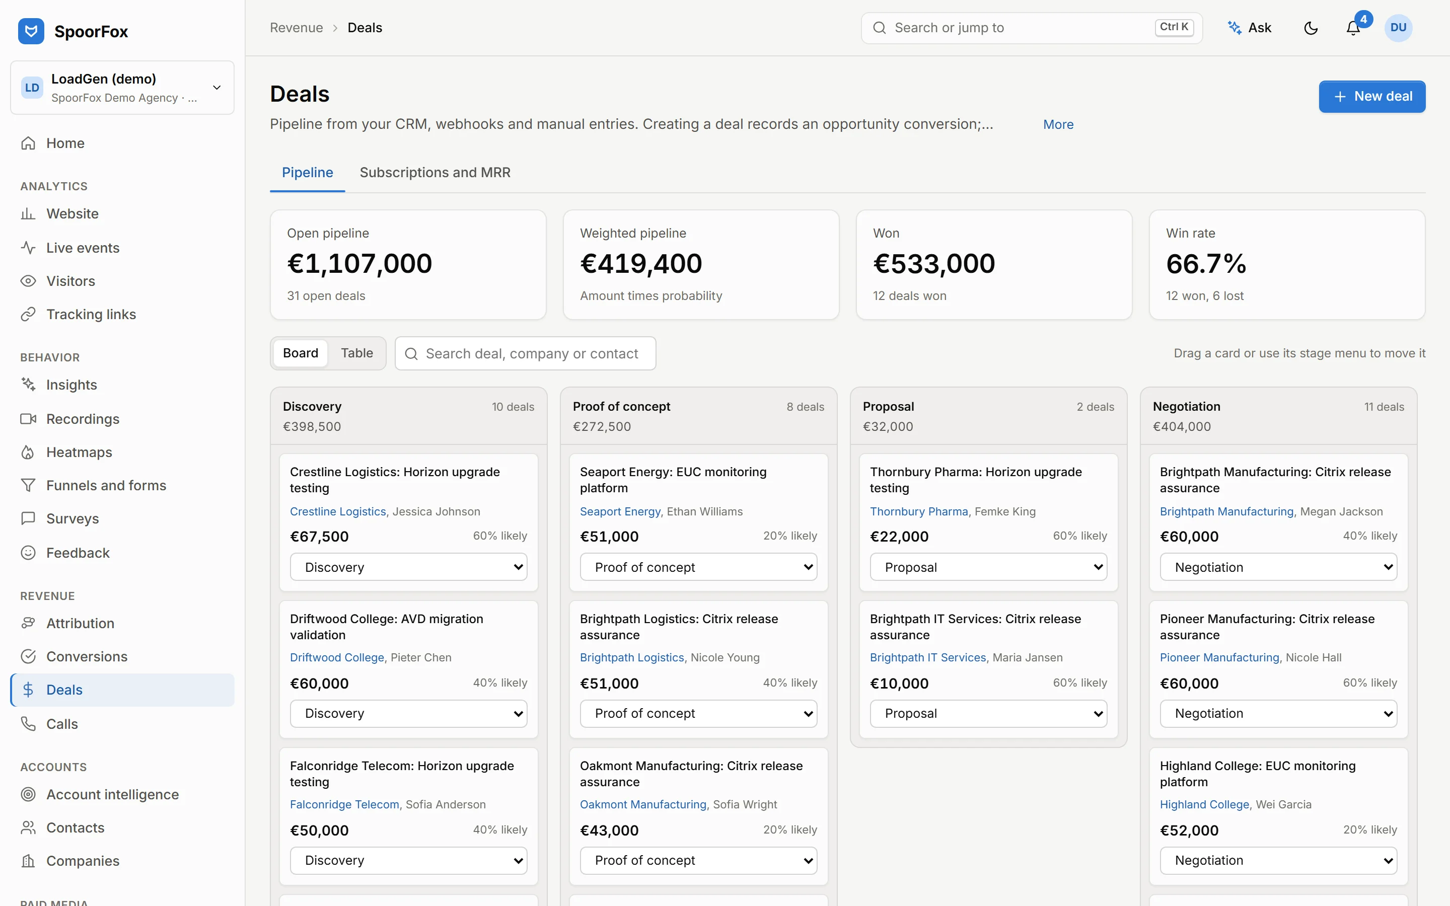The width and height of the screenshot is (1450, 906).
Task: Open the stage dropdown for the Highland College deal
Action: pyautogui.click(x=1279, y=861)
